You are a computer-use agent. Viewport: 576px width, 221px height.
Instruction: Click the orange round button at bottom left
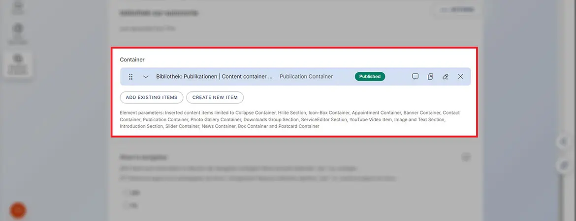pyautogui.click(x=18, y=210)
